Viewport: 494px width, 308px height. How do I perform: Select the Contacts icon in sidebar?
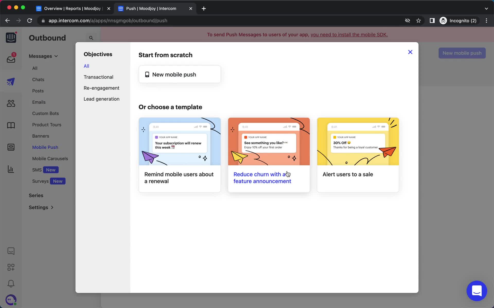tap(11, 103)
